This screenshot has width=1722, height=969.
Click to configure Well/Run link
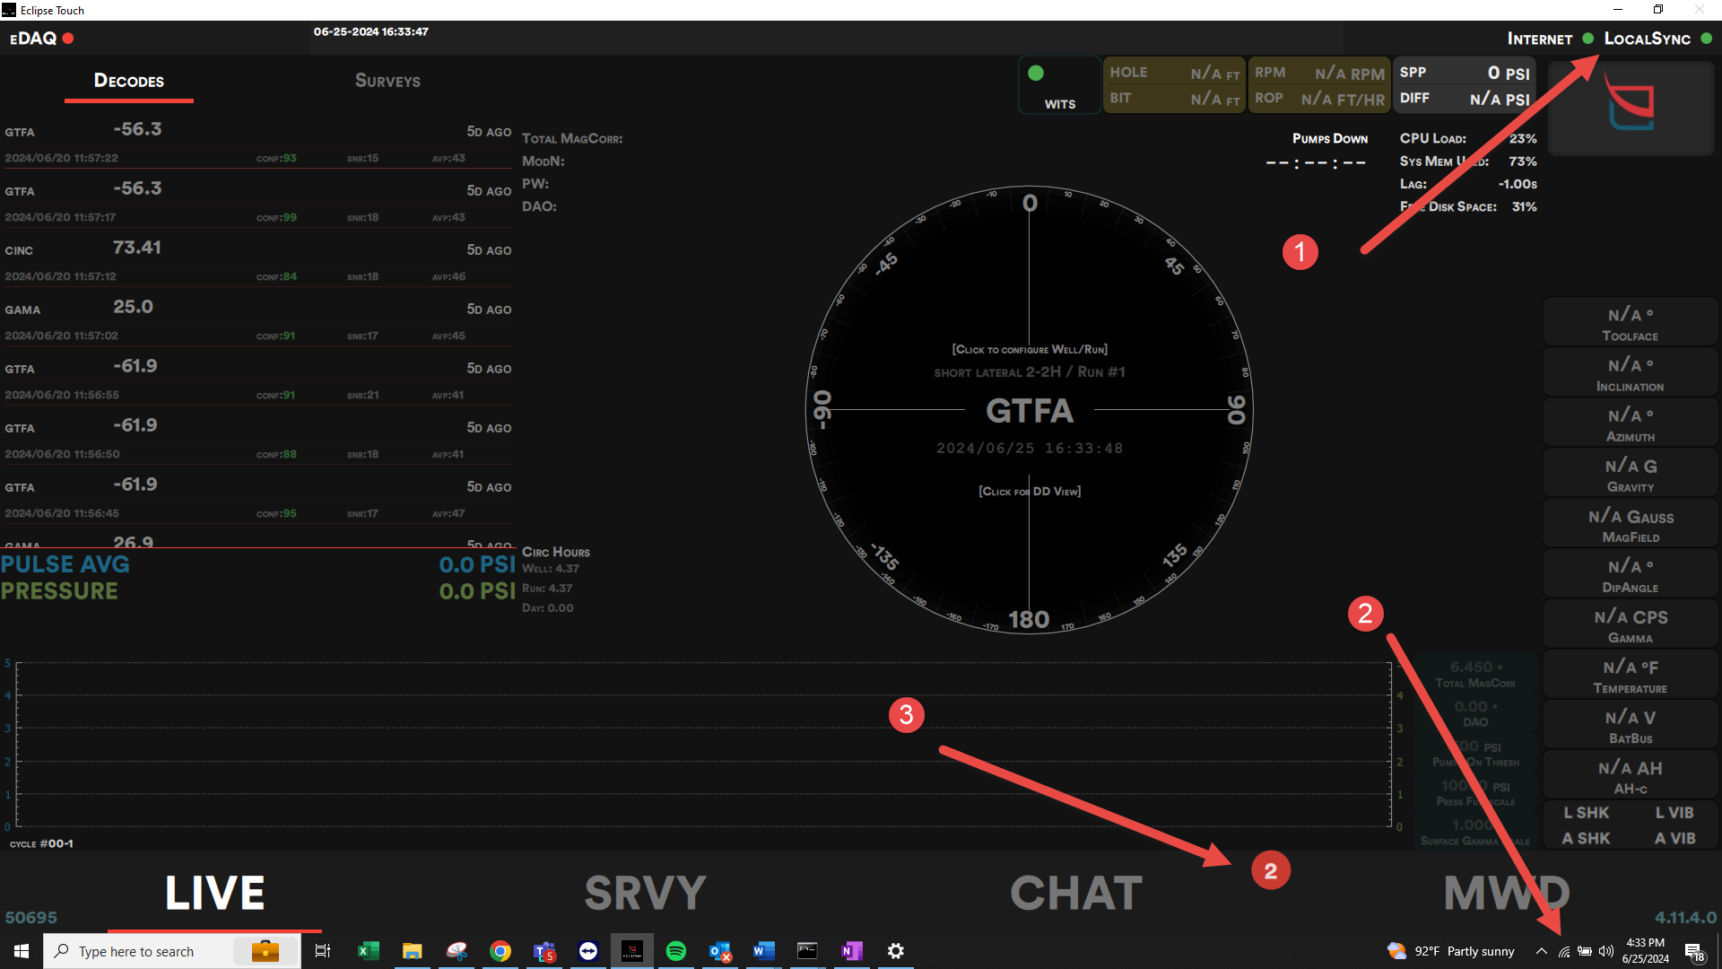[1030, 349]
